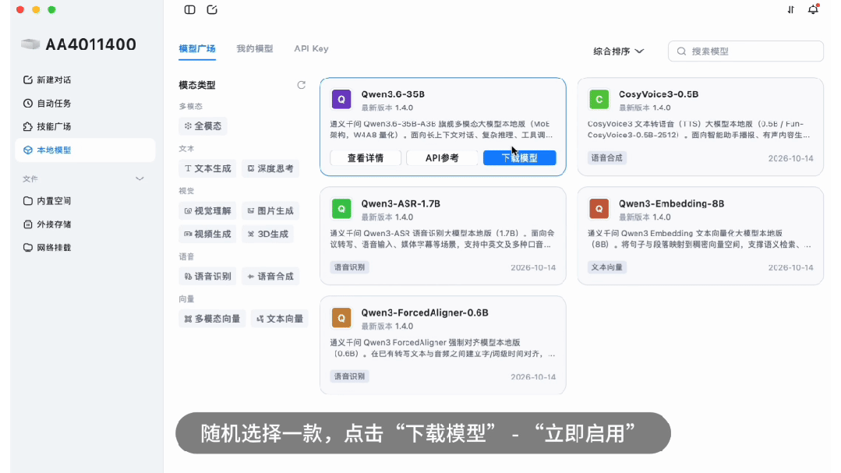Image resolution: width=841 pixels, height=473 pixels.
Task: Click the green Qwen3-ASR-1.7B model icon
Action: pyautogui.click(x=341, y=209)
